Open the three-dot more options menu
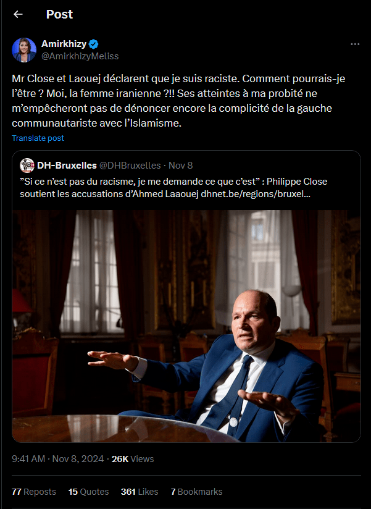Screen dimensions: 371x509 [x=355, y=44]
